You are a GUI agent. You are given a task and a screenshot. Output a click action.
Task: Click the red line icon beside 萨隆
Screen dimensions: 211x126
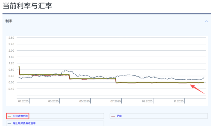click(113, 116)
